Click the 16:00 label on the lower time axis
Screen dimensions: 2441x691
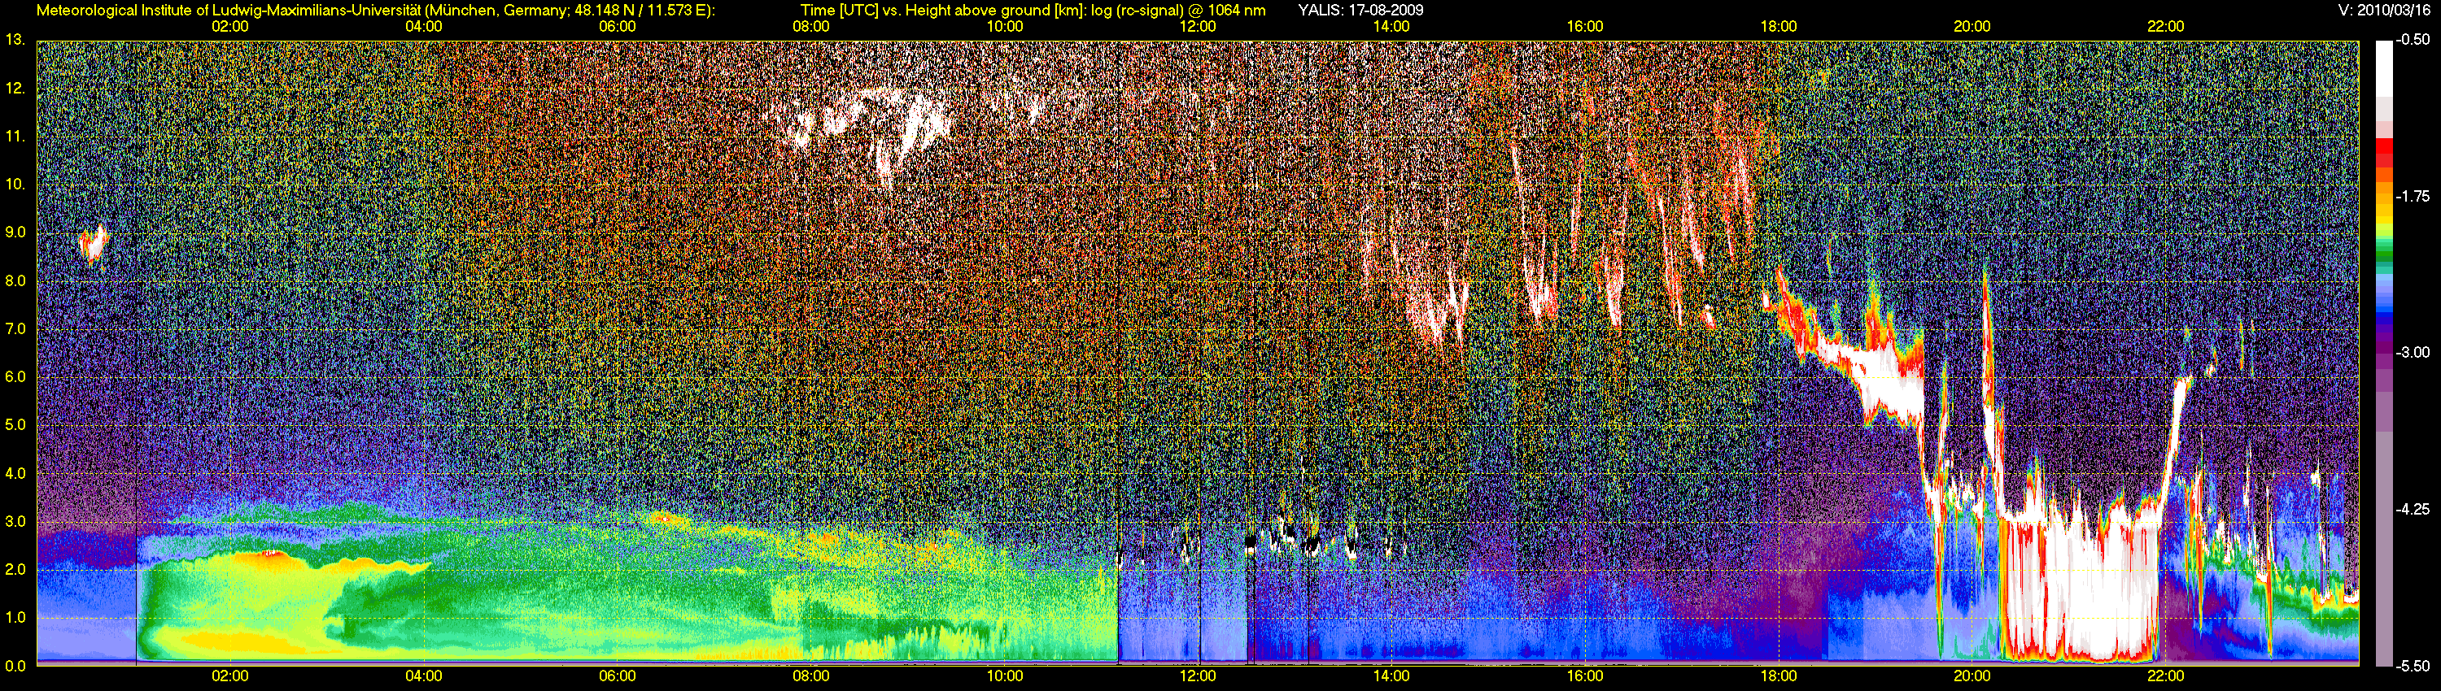point(1585,676)
